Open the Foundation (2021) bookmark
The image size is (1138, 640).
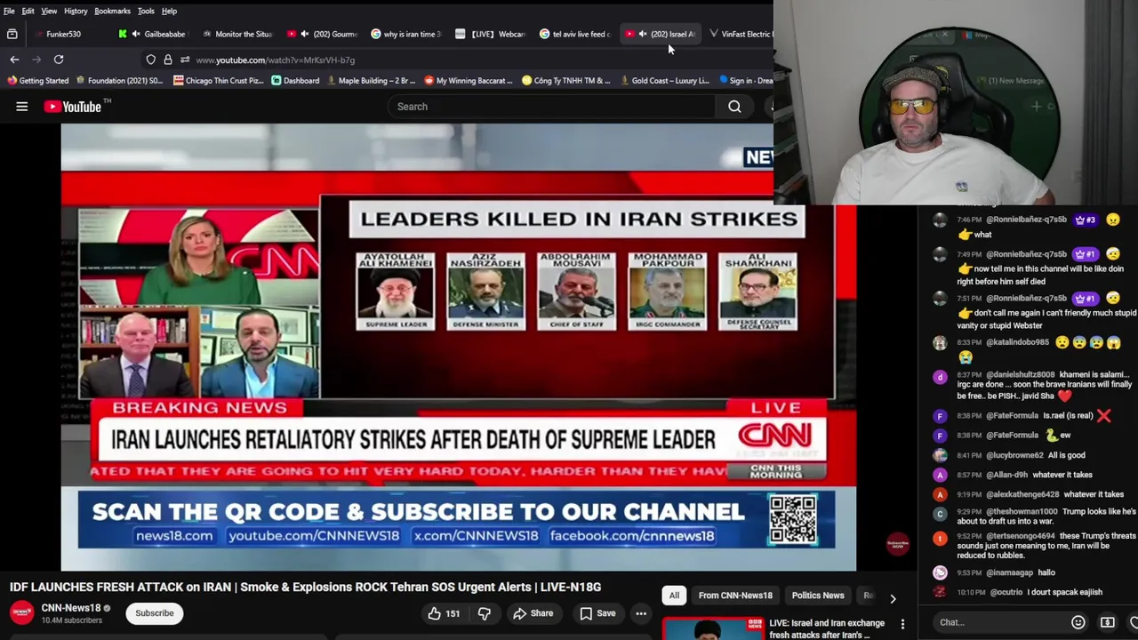tap(119, 81)
